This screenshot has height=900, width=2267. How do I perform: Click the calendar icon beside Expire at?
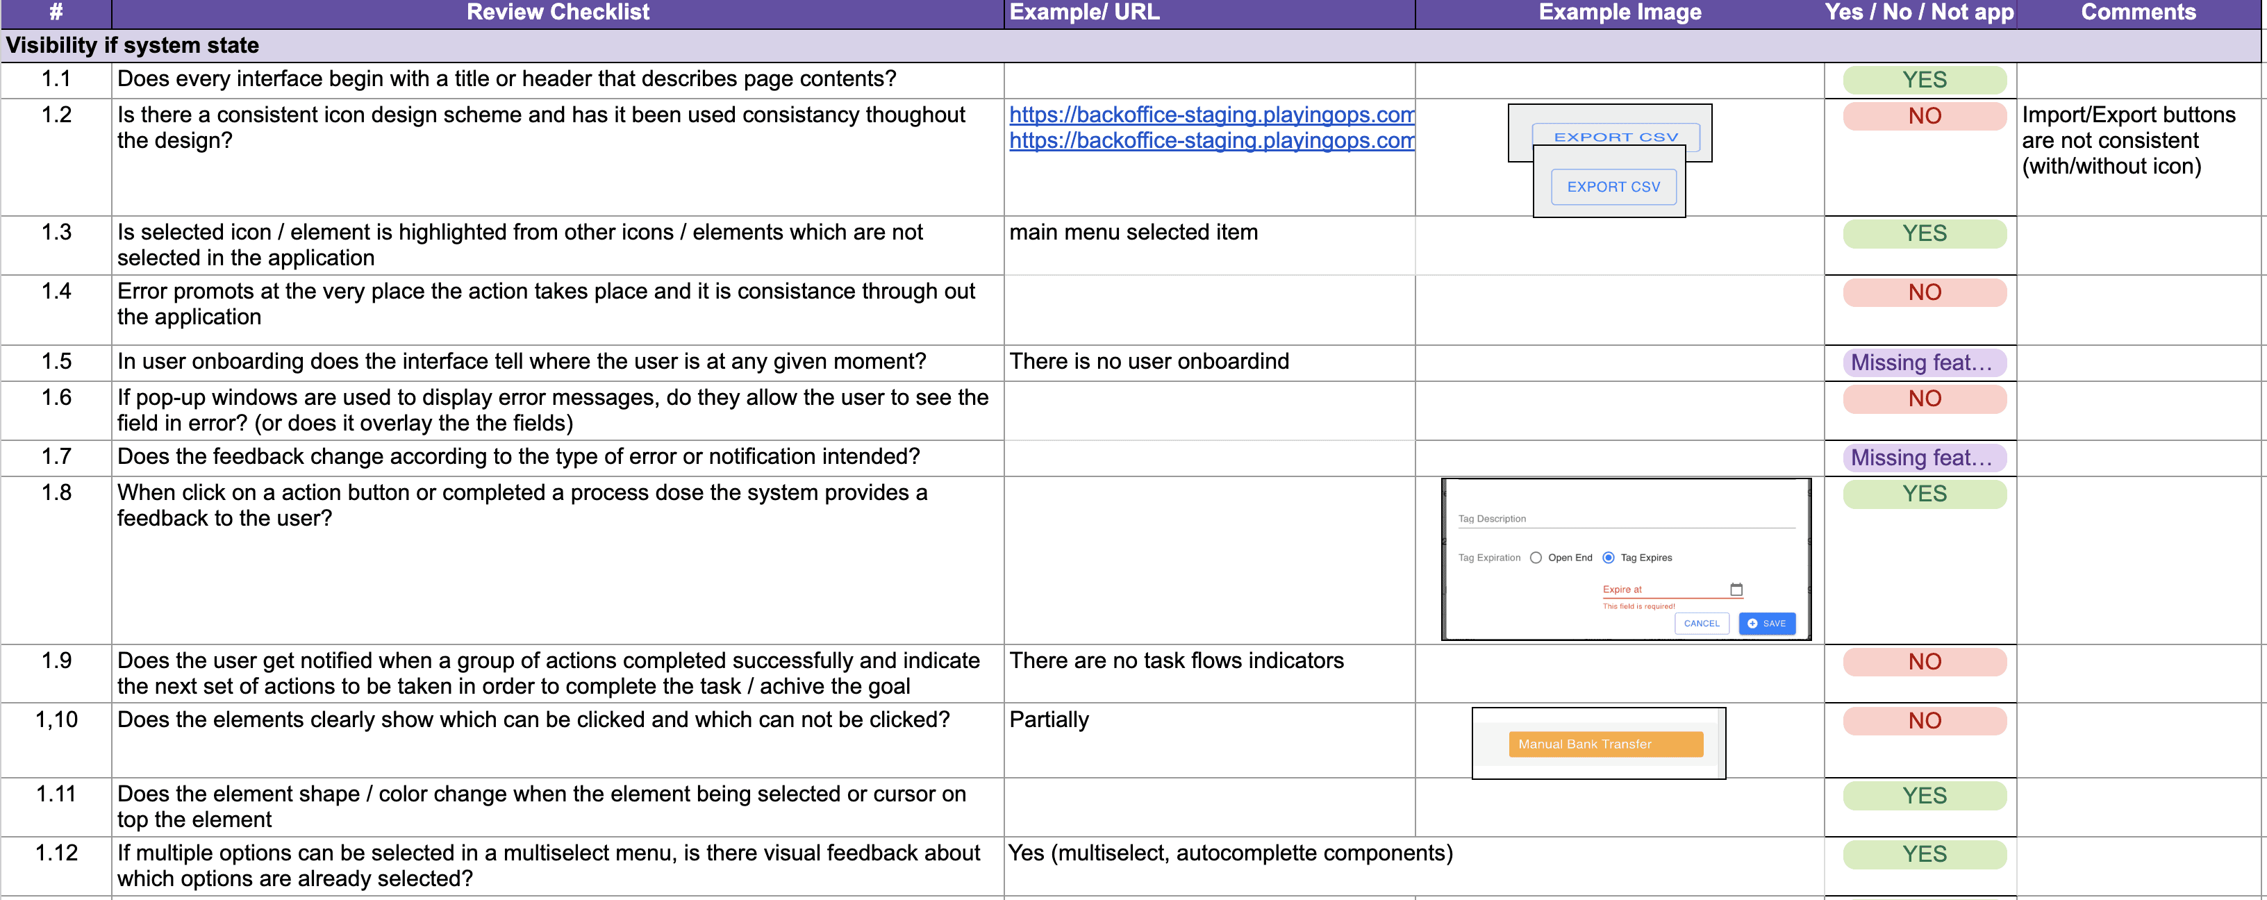click(x=1736, y=590)
